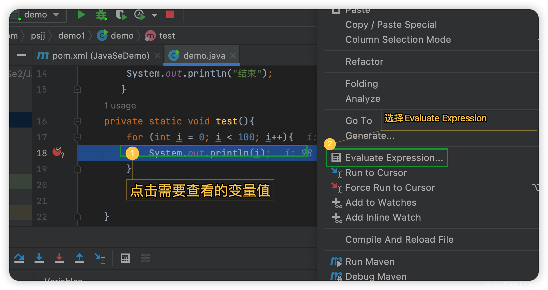Click the test method name on line 16

[227, 121]
